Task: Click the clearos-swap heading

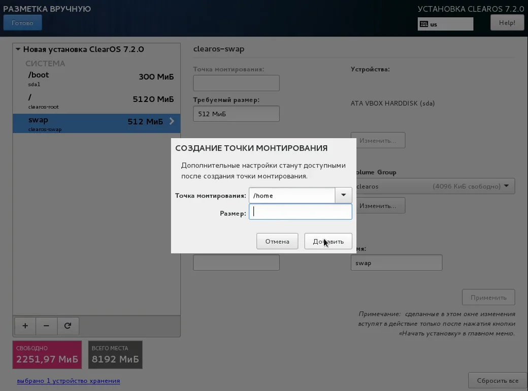Action: [218, 49]
